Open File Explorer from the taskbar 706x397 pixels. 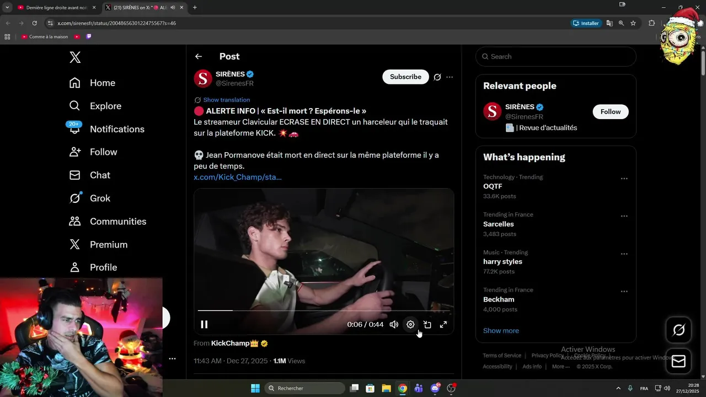coord(386,388)
